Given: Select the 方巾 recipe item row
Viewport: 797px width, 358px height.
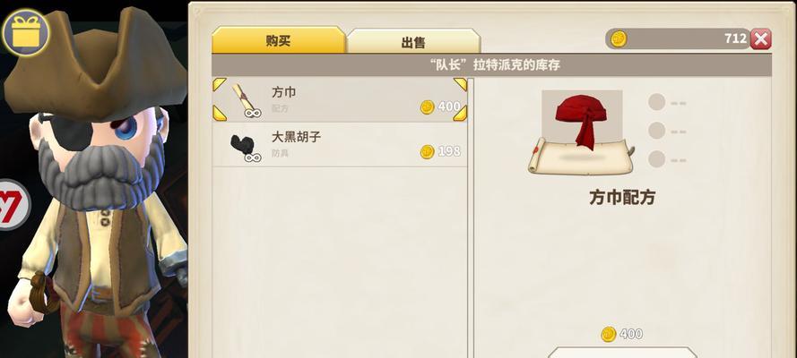Looking at the screenshot, I should pyautogui.click(x=340, y=99).
